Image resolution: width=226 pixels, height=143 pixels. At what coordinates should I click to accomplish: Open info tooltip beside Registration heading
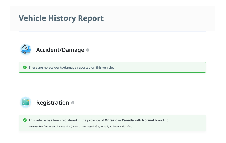[73, 103]
